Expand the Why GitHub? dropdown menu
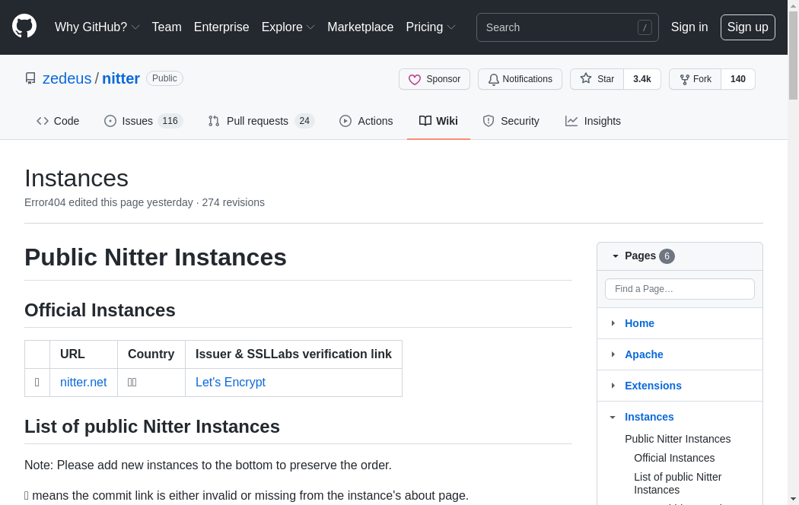Image resolution: width=799 pixels, height=505 pixels. (x=97, y=27)
